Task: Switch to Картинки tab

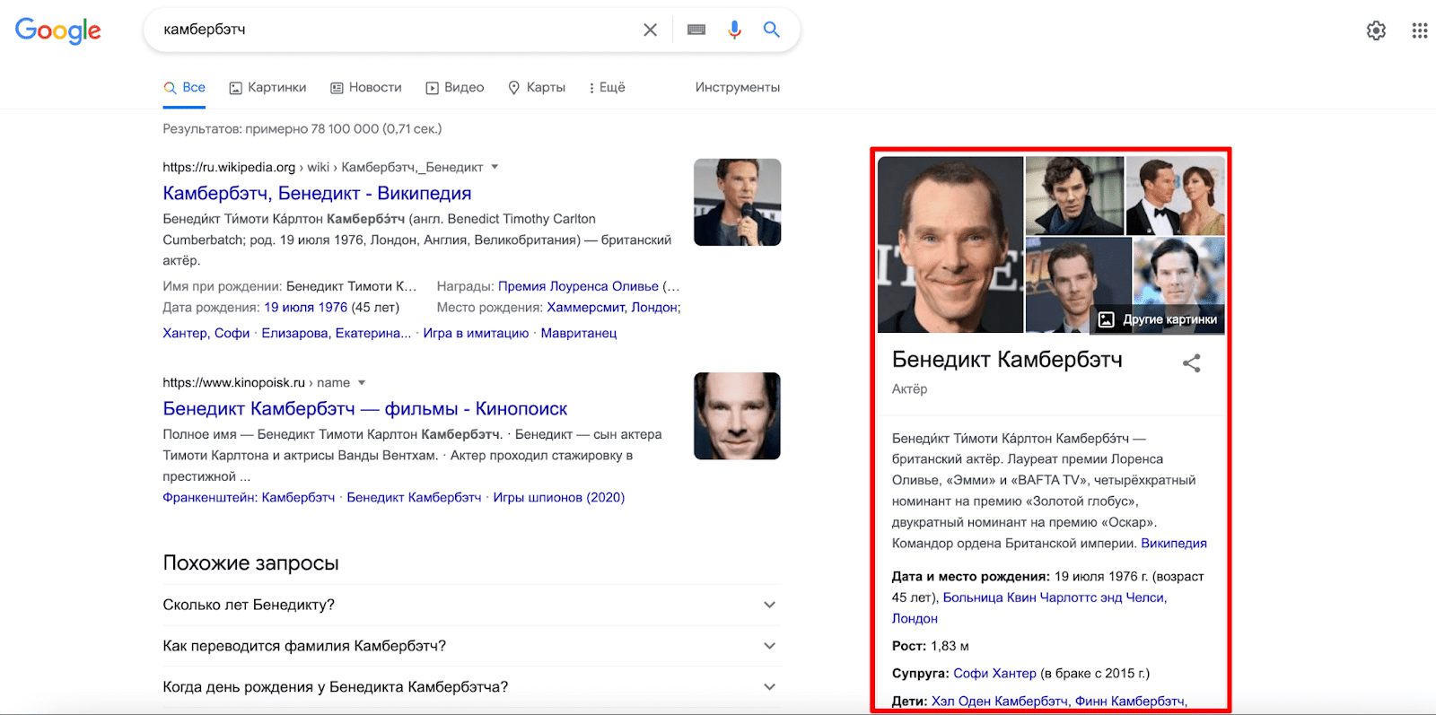Action: click(267, 87)
